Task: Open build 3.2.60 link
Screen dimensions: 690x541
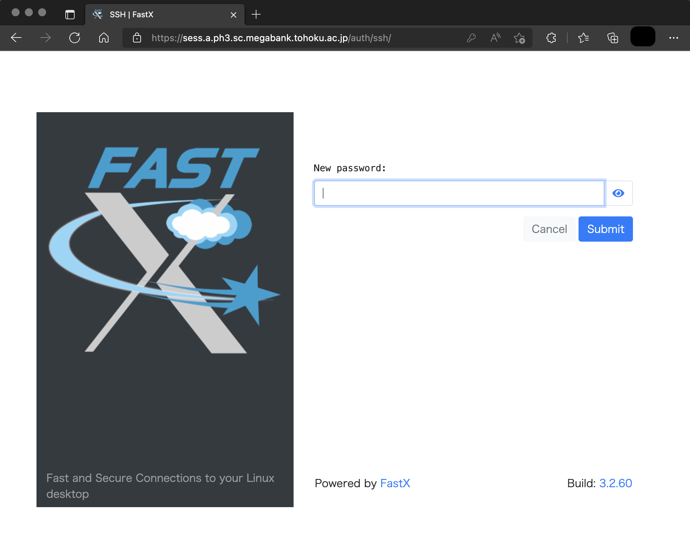Action: coord(616,483)
